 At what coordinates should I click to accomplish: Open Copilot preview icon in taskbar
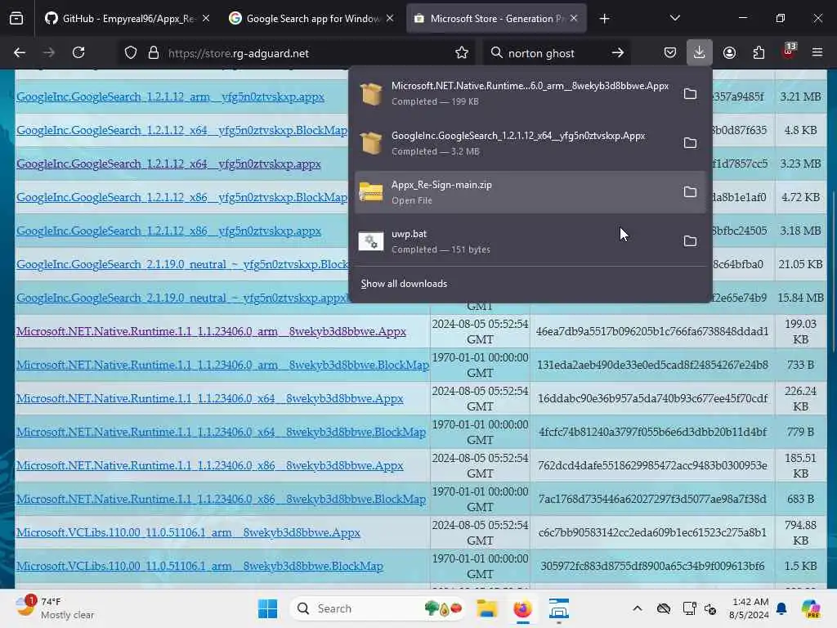pos(811,608)
